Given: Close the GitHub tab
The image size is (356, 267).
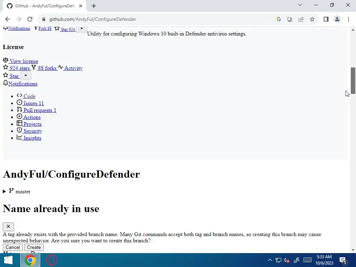Looking at the screenshot, I should pyautogui.click(x=81, y=6).
